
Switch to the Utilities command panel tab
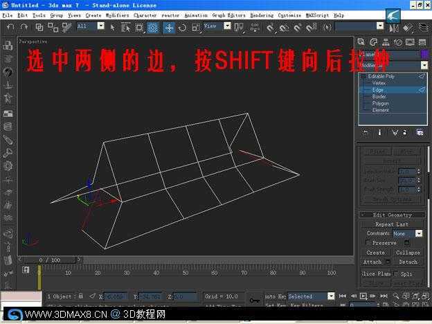tap(422, 42)
